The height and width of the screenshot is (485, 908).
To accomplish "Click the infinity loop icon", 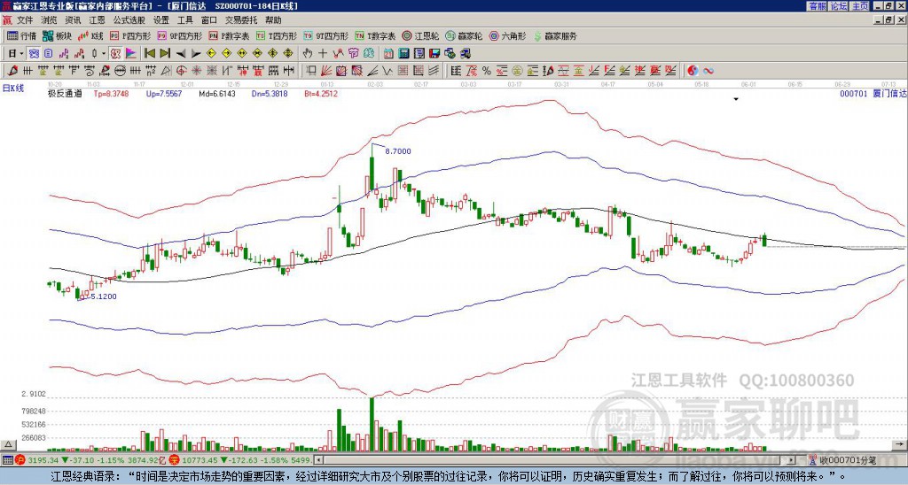I will point(708,71).
